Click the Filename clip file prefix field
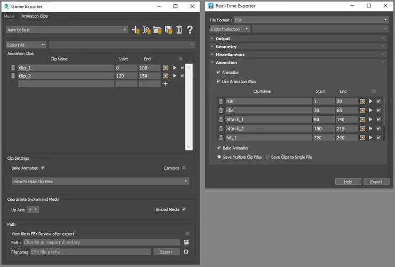This screenshot has height=267, width=395. [90, 252]
